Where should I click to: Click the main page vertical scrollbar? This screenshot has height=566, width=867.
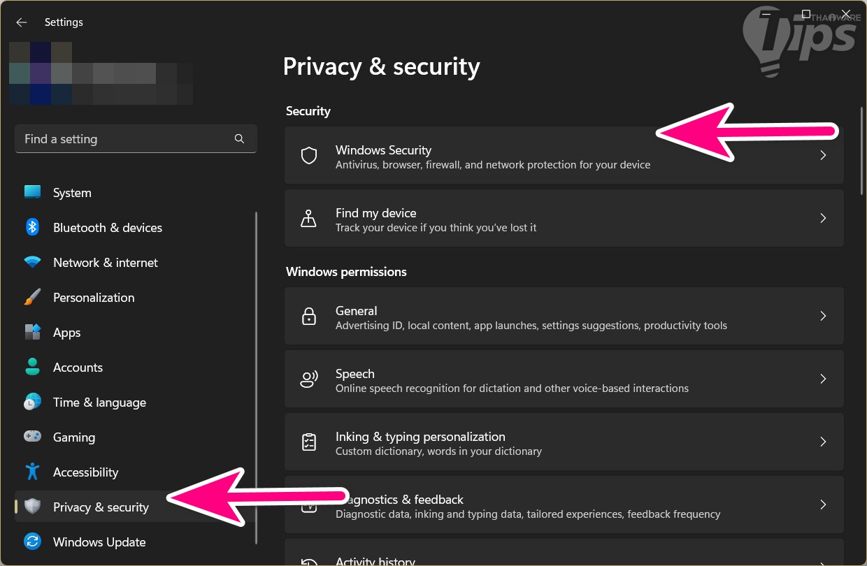862,150
